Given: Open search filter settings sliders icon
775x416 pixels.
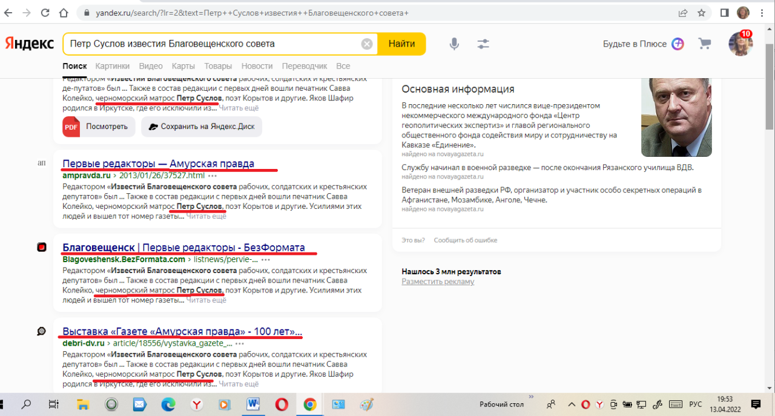Looking at the screenshot, I should [483, 44].
